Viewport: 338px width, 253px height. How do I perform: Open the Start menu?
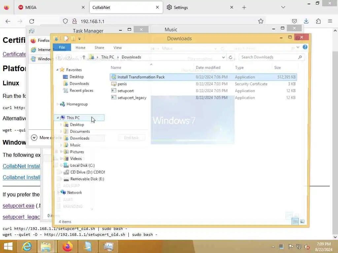(8, 246)
